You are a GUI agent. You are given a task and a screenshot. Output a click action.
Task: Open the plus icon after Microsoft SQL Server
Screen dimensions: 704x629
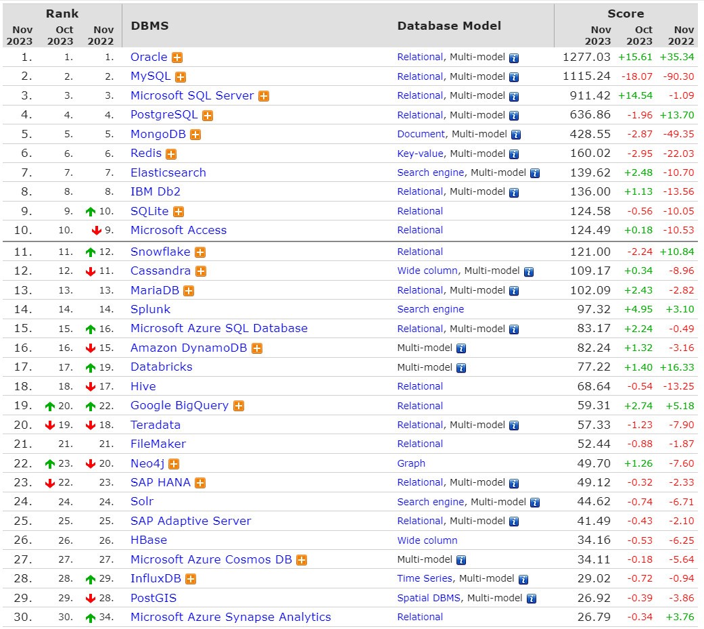(264, 97)
